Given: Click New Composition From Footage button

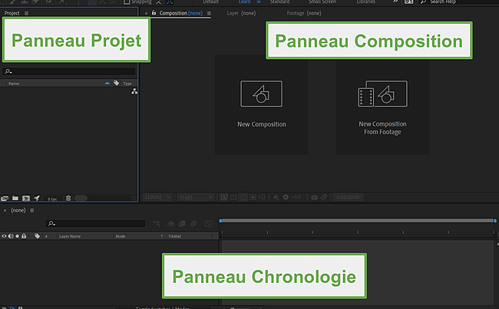Looking at the screenshot, I should (x=382, y=104).
